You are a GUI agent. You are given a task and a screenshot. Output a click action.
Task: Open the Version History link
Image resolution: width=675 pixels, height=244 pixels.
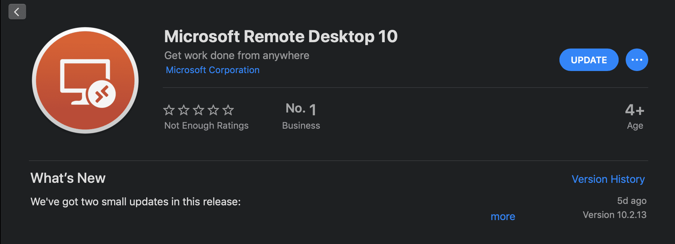608,179
